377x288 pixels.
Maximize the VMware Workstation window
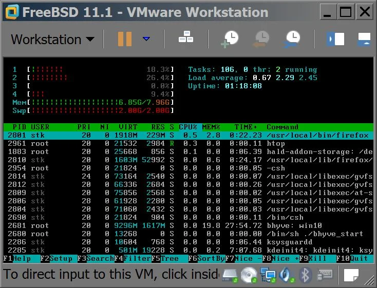(346, 11)
